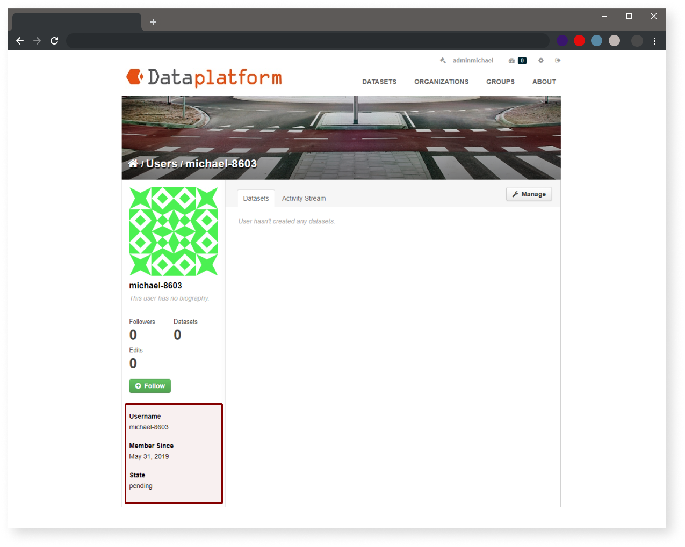685x547 pixels.
Task: Open a new browser tab
Action: (x=153, y=22)
